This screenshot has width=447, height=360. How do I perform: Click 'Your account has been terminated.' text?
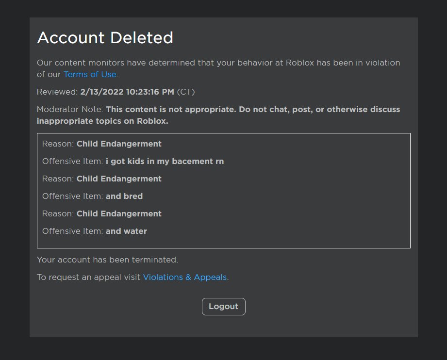click(107, 260)
